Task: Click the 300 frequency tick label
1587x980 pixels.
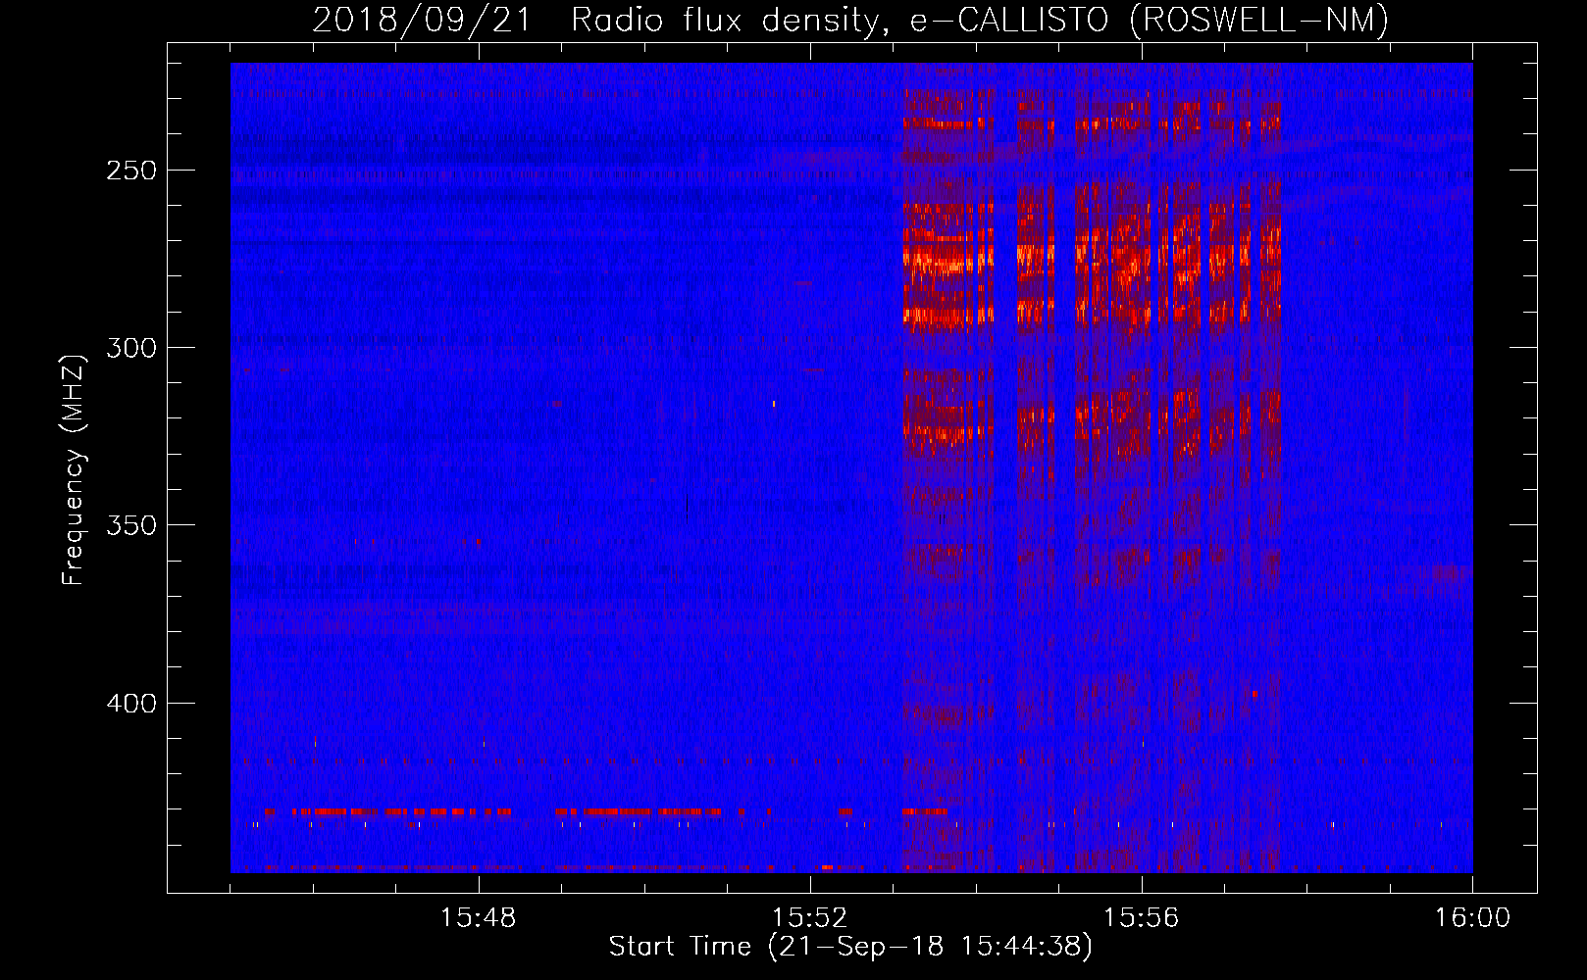Action: pyautogui.click(x=131, y=348)
